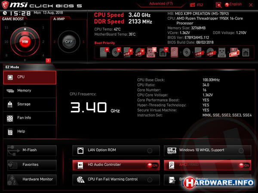Select the legacy optical disc boot device
Screen dimensions: 258x193
[x=187, y=52]
